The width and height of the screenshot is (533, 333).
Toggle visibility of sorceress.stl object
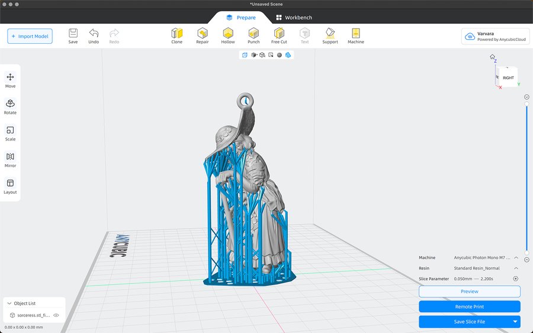[56, 315]
